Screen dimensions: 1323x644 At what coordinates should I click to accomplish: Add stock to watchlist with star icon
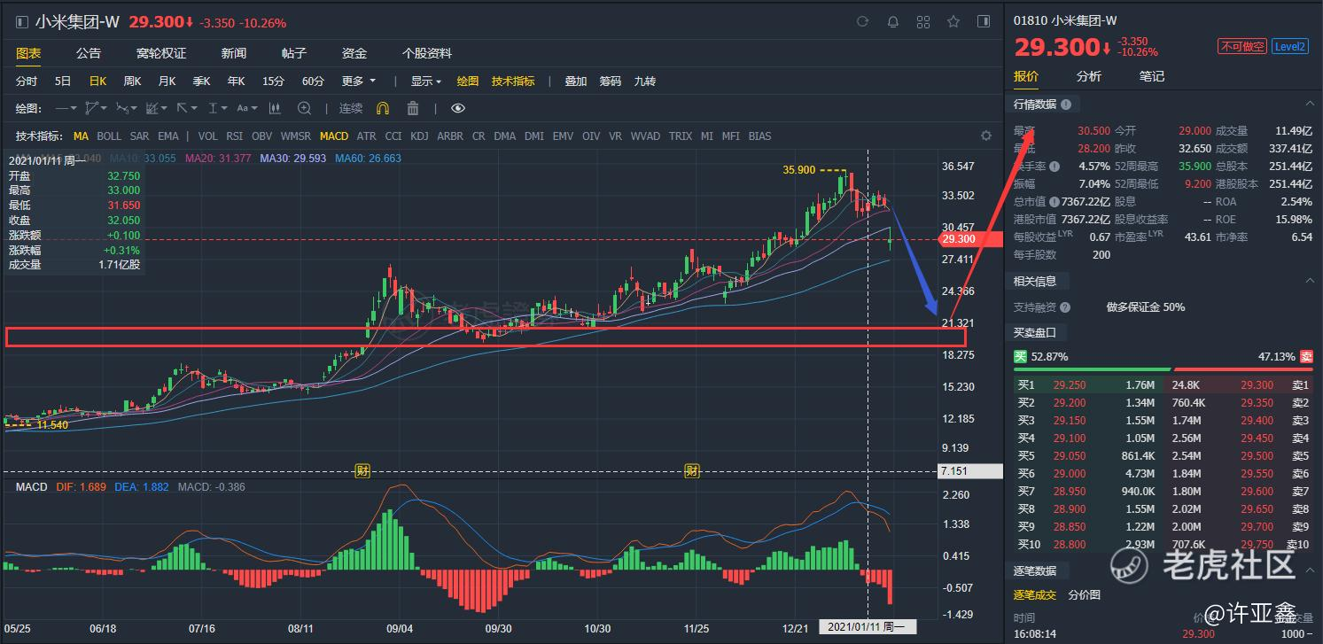(953, 22)
